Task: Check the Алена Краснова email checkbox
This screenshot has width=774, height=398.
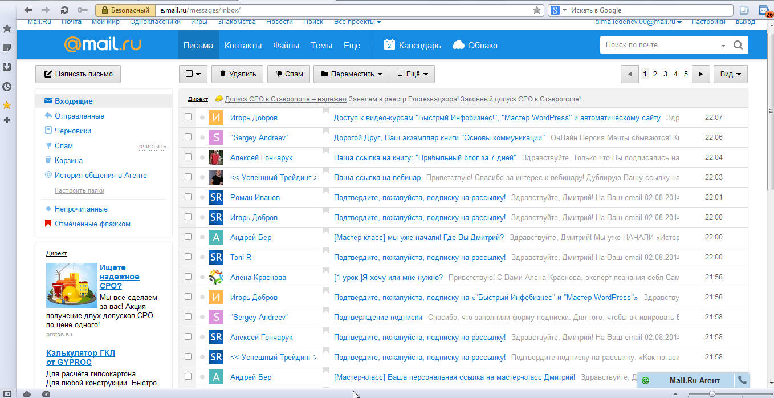Action: [x=188, y=277]
